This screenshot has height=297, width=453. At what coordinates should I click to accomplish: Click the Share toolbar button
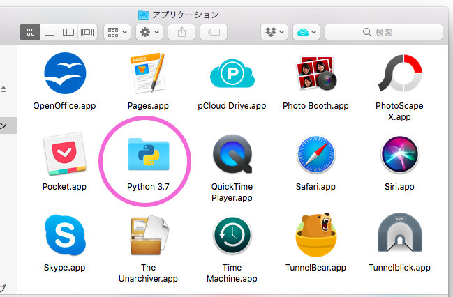coord(181,32)
